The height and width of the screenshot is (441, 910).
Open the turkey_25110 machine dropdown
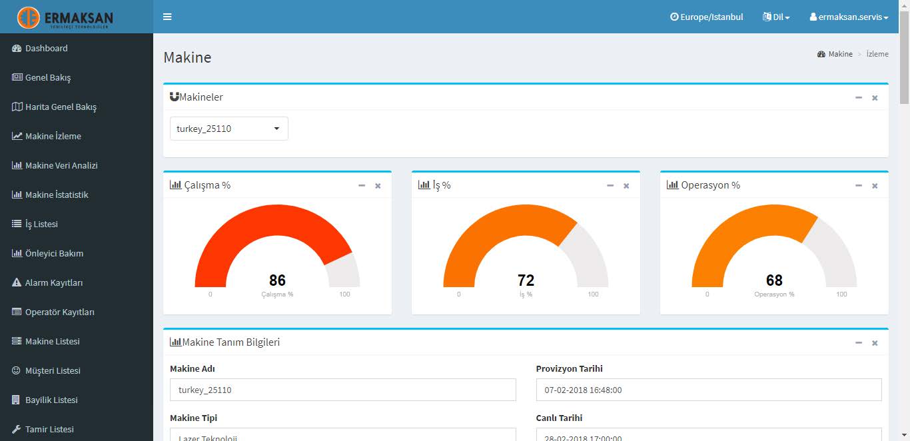point(228,129)
